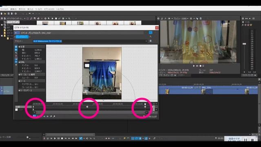The width and height of the screenshot is (261, 147).
Task: Open the preset dropdown 16:9 Widescreen TV
Action: tap(146, 41)
